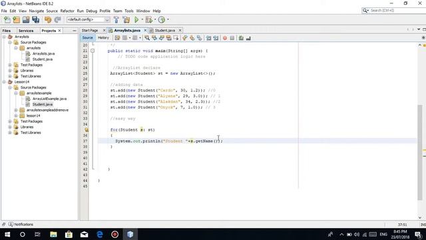Click the editor vertical scrollbar thumb
Image resolution: width=426 pixels, height=240 pixels.
[x=420, y=153]
